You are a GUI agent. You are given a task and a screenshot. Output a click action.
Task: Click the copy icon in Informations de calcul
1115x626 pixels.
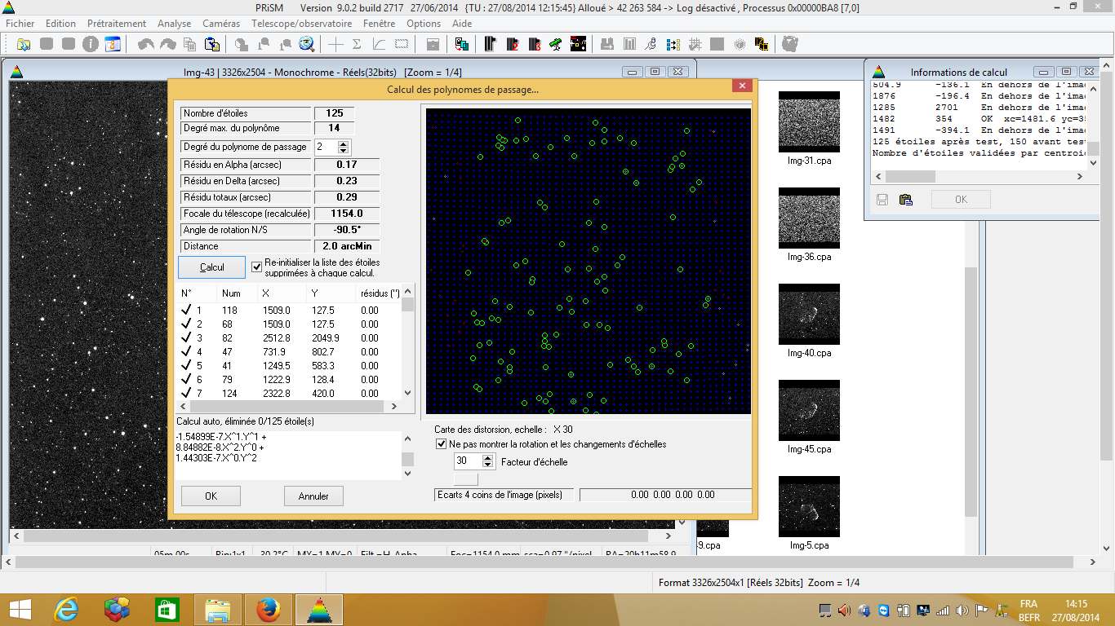(x=905, y=200)
